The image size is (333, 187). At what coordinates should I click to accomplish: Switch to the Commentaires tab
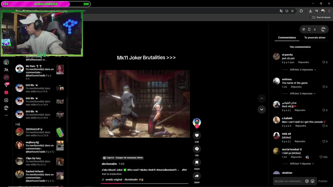[x=287, y=37]
